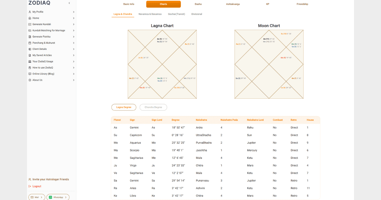Screen dimensions: 381x200
Task: Click the Home house icon
Action: [x=30, y=18]
